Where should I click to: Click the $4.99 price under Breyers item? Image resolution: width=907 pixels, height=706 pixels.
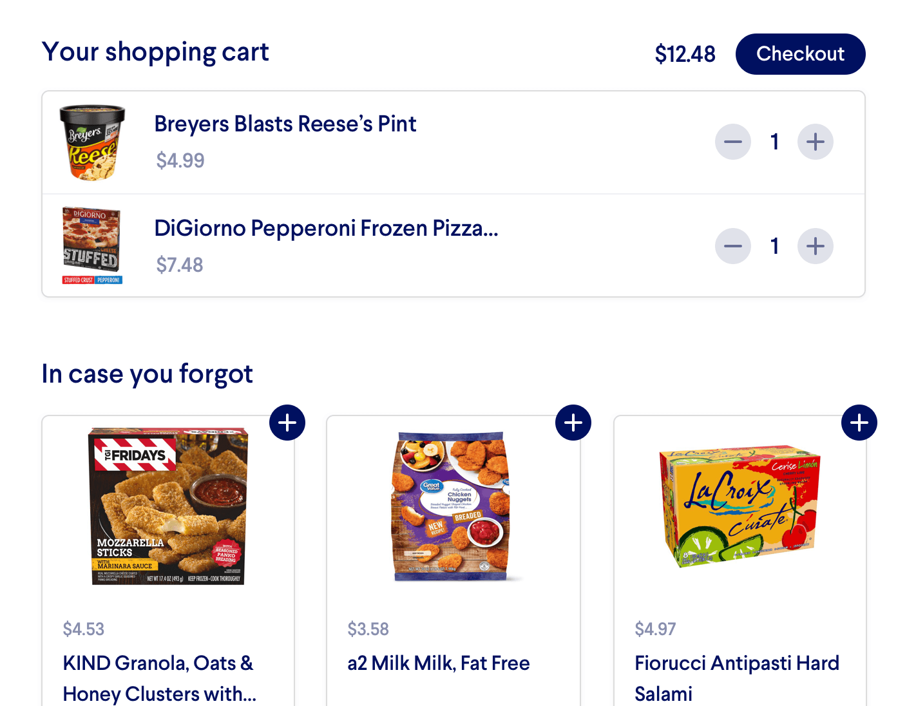click(180, 160)
